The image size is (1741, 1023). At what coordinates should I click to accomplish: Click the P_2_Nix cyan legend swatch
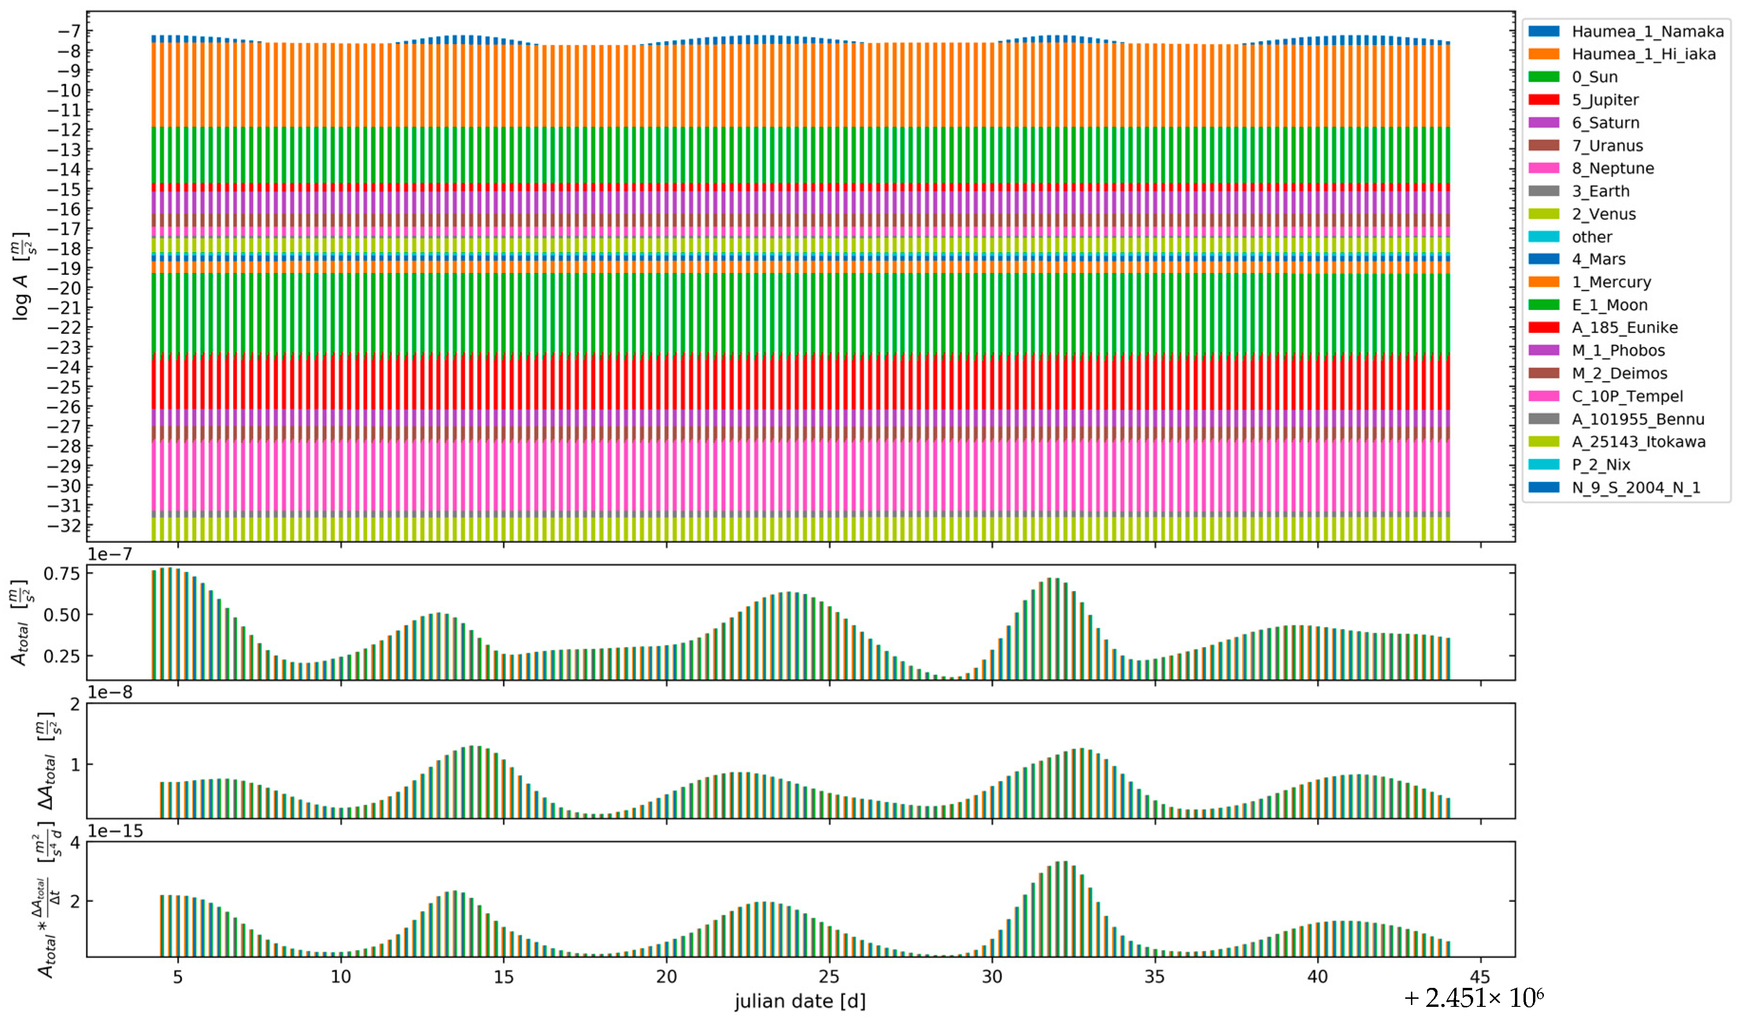[1543, 464]
